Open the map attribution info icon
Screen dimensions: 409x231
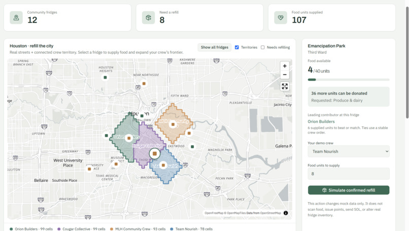click(286, 213)
